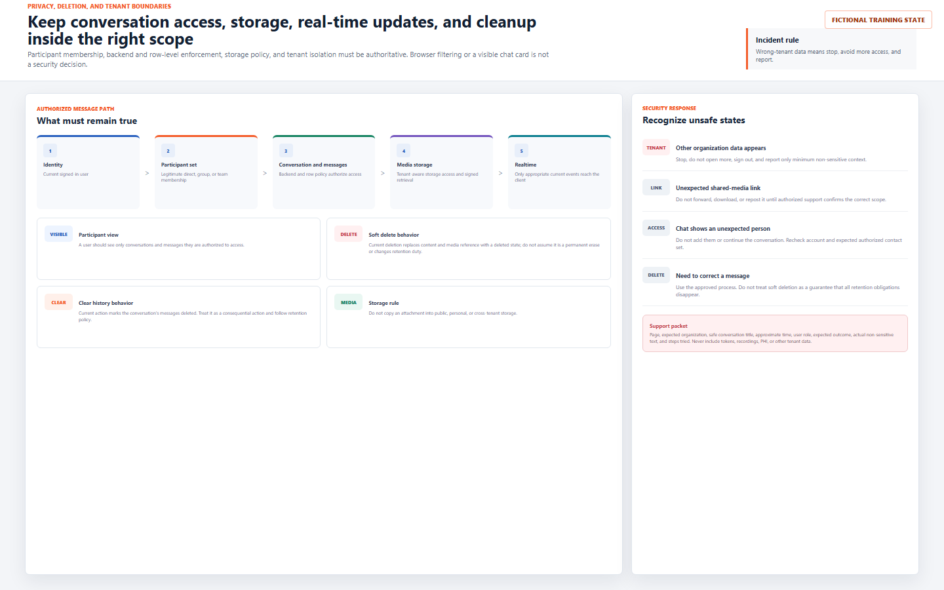The height and width of the screenshot is (590, 944).
Task: Click the Support packet heading
Action: [x=669, y=326]
